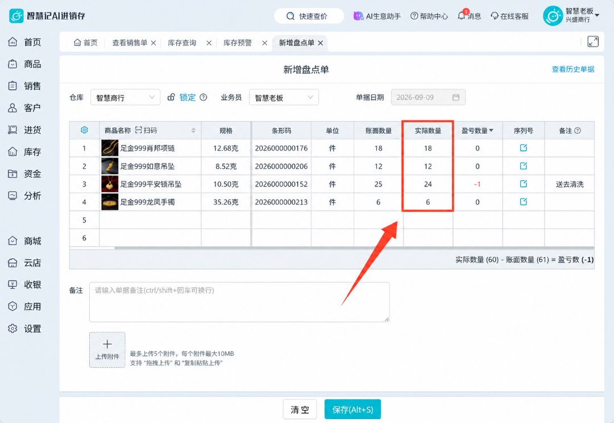The width and height of the screenshot is (614, 423).
Task: Close the 库存查询 tab
Action: tap(209, 43)
